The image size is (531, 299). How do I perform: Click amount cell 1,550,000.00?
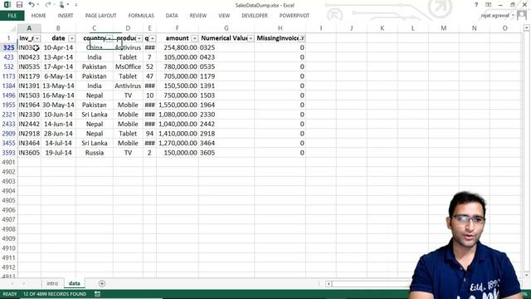coord(177,105)
